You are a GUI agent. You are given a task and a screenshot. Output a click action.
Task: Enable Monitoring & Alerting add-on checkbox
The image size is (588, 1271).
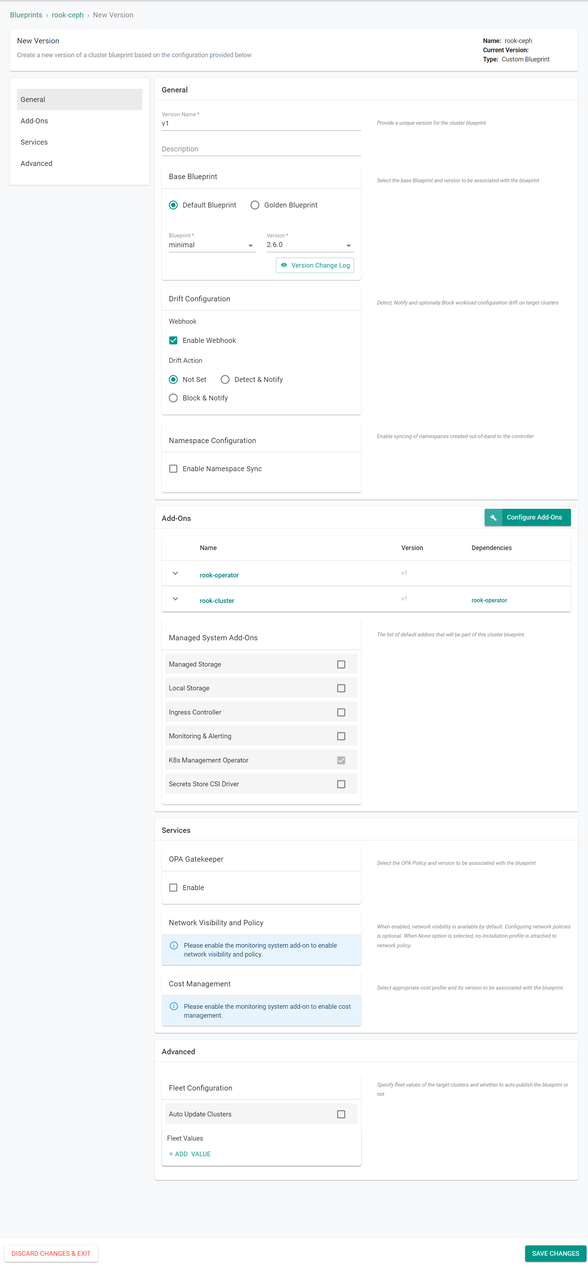click(x=341, y=736)
